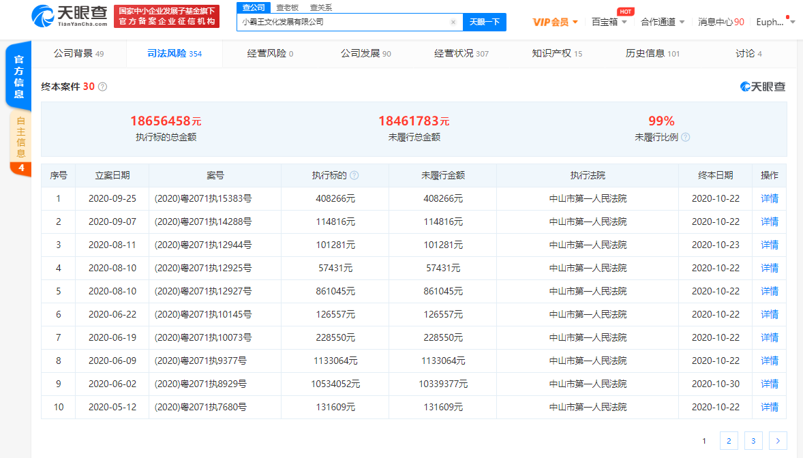The width and height of the screenshot is (803, 458).
Task: Click closing date 2020-10-30
Action: 716,384
